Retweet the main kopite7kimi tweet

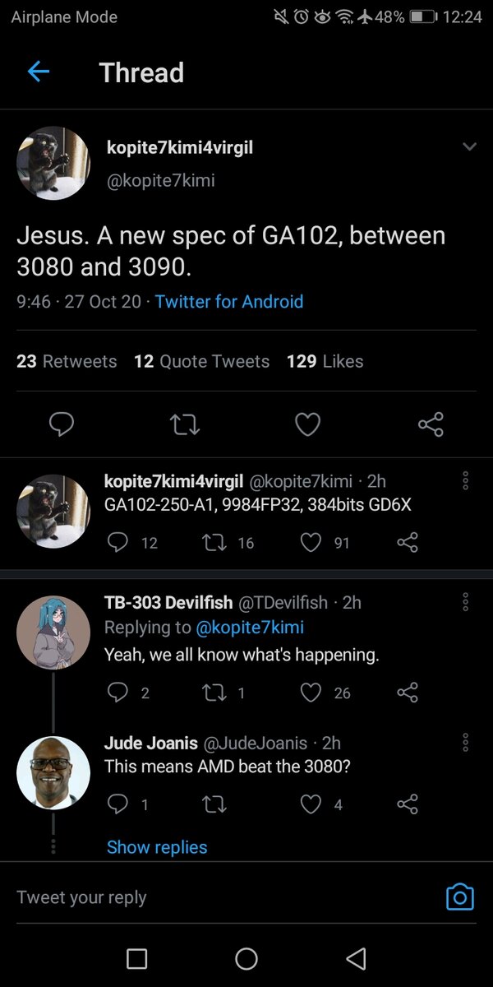[x=184, y=424]
